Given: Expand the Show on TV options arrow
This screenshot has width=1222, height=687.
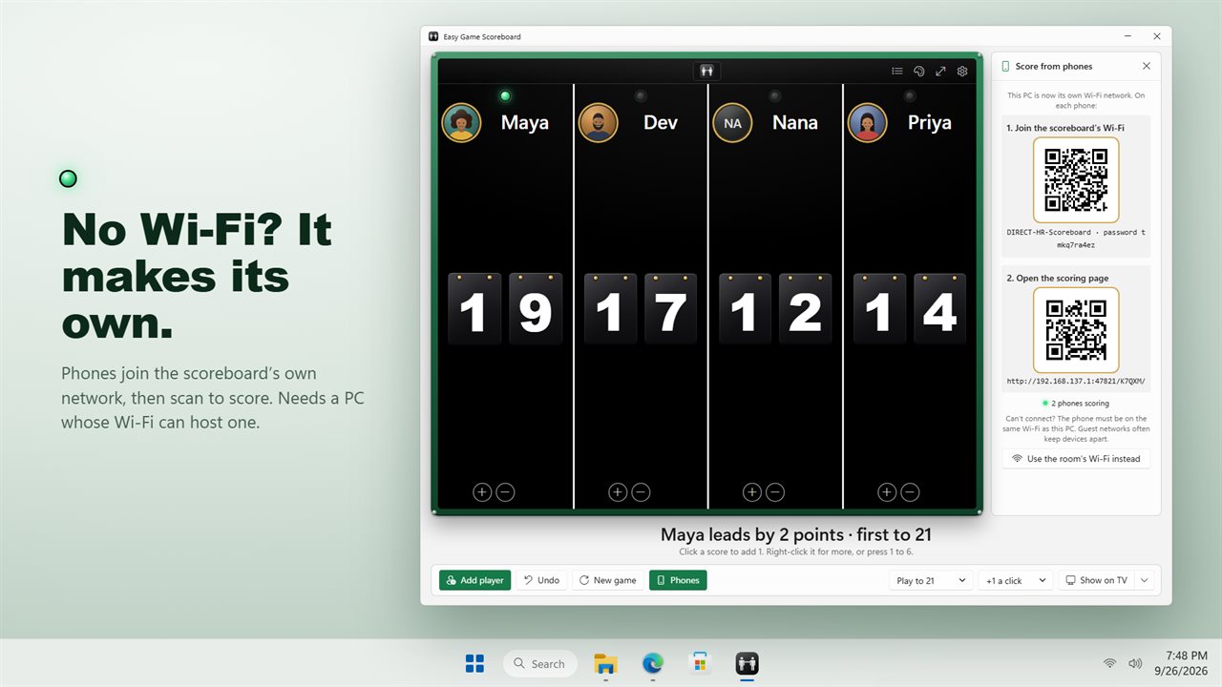Looking at the screenshot, I should [1144, 580].
